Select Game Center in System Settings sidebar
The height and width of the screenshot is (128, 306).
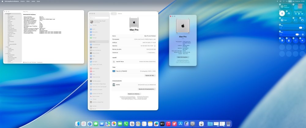tap(99, 96)
